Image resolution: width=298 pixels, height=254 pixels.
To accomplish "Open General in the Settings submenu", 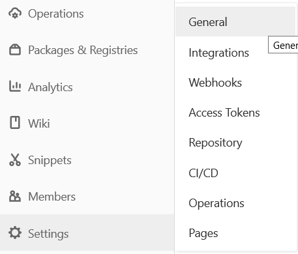I will coord(235,21).
